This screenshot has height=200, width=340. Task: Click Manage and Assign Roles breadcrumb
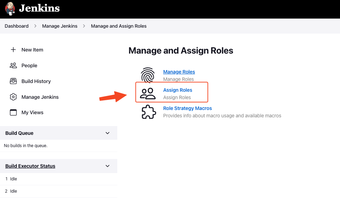coord(119,26)
